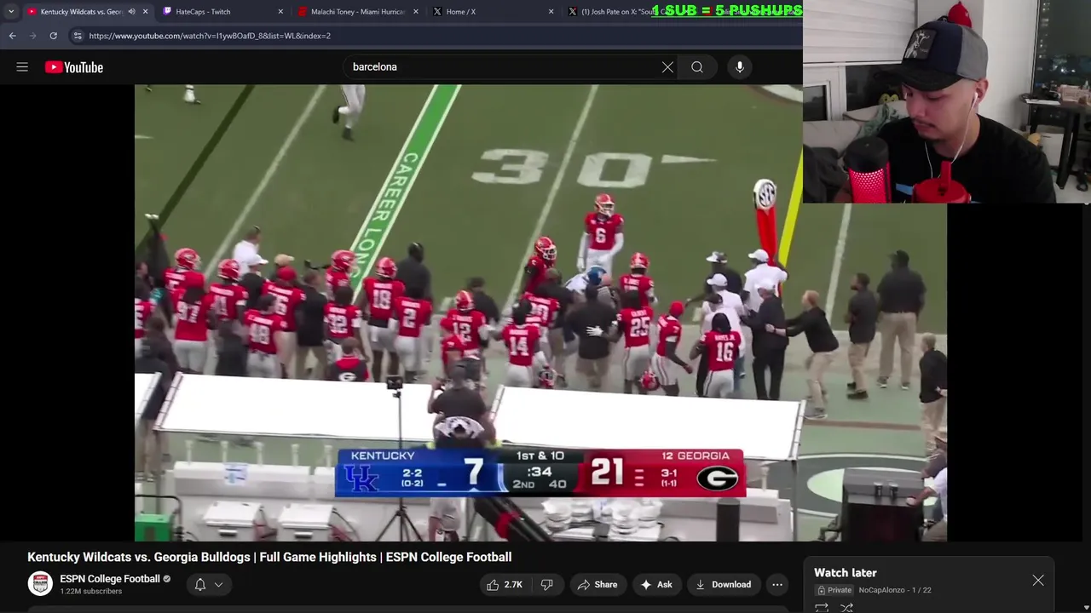The width and height of the screenshot is (1091, 613).
Task: Start voice search with microphone icon
Action: tap(740, 67)
